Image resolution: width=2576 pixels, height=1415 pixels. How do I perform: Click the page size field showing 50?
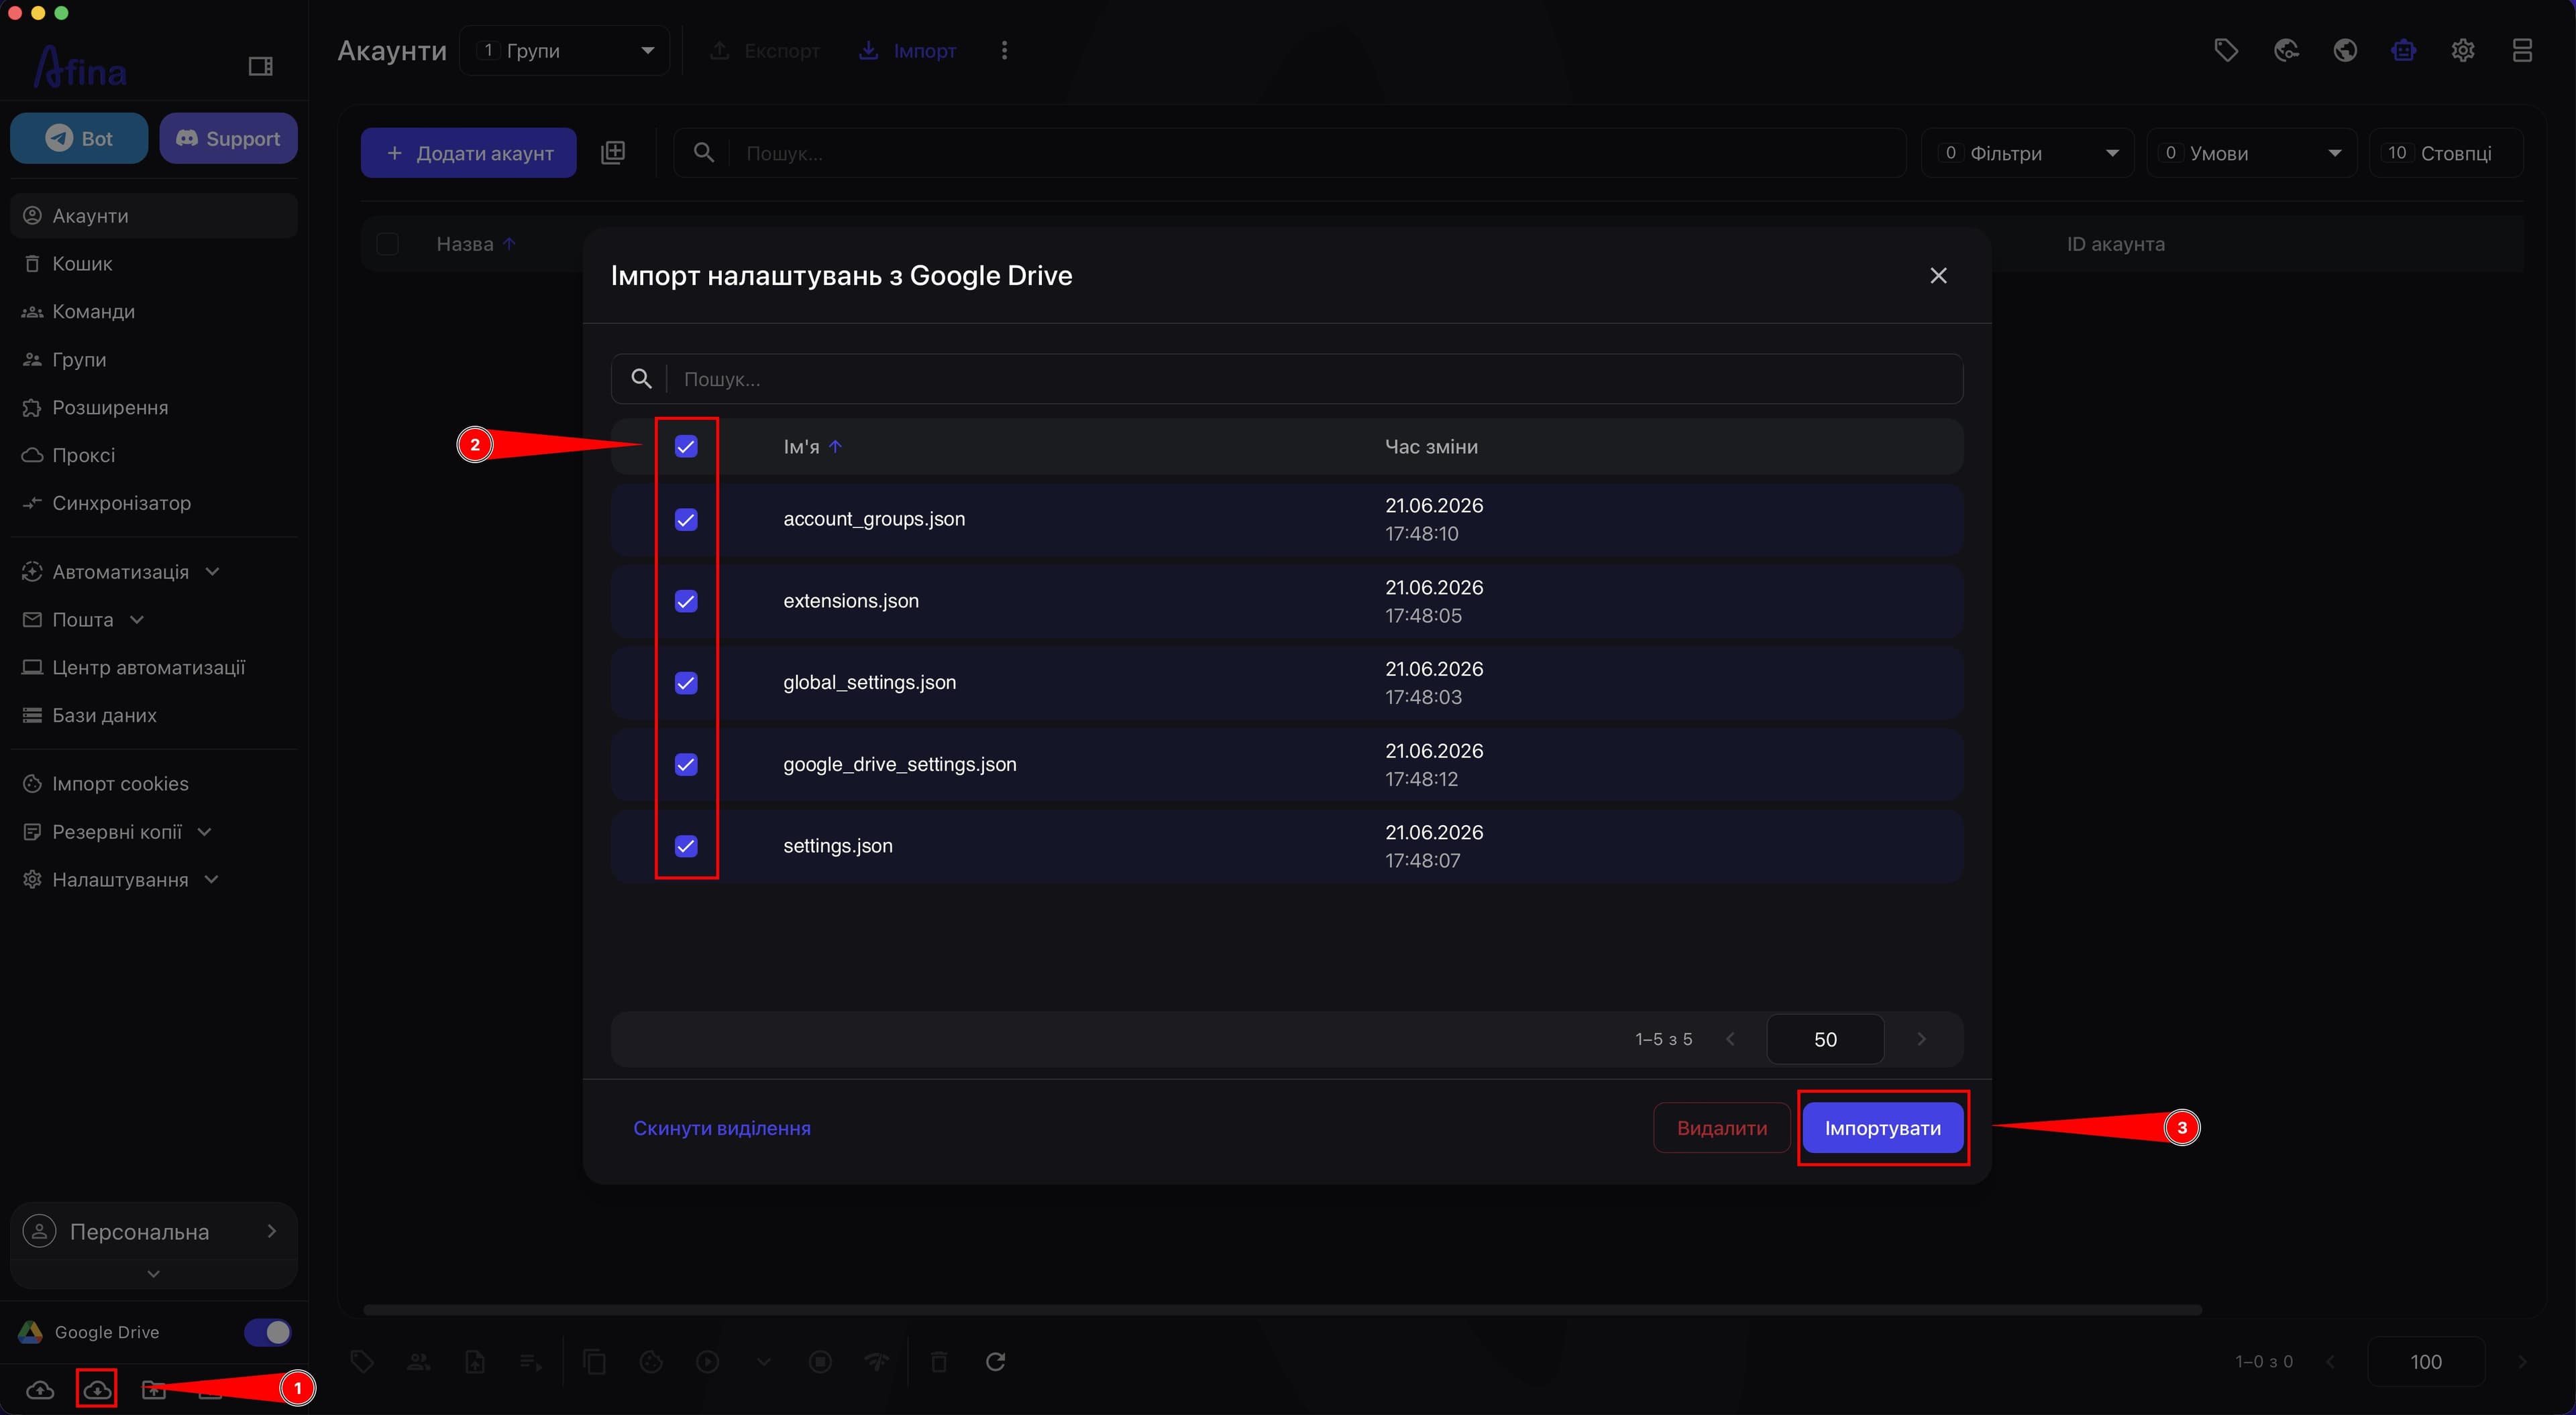tap(1825, 1039)
